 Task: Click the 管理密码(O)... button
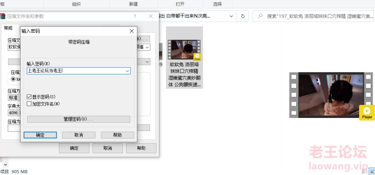[x=79, y=119]
